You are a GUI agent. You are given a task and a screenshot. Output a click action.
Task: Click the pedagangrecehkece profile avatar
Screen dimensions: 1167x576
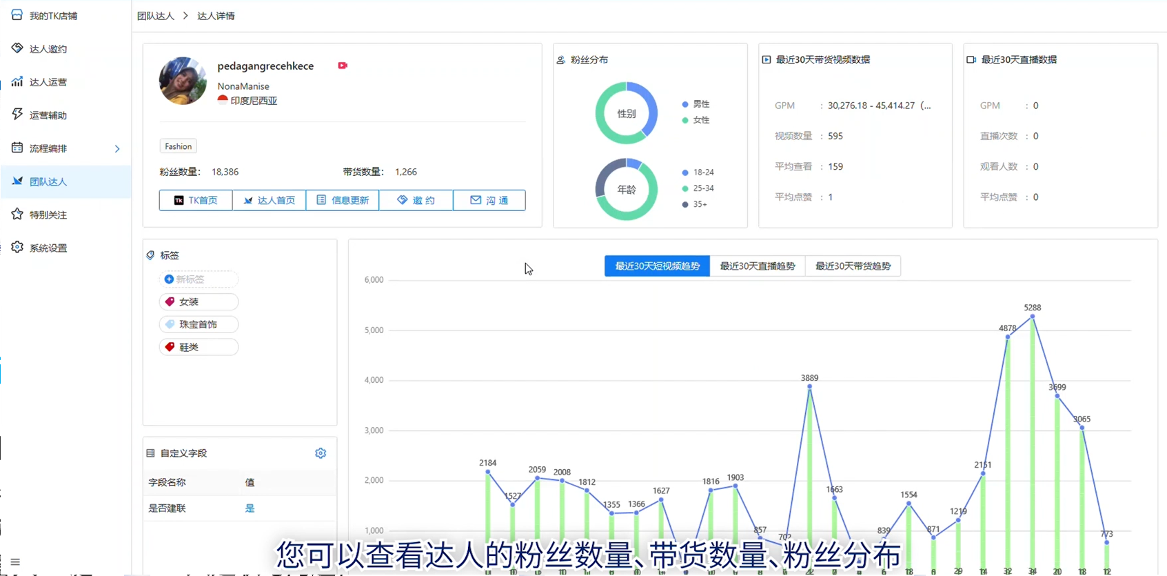(183, 81)
